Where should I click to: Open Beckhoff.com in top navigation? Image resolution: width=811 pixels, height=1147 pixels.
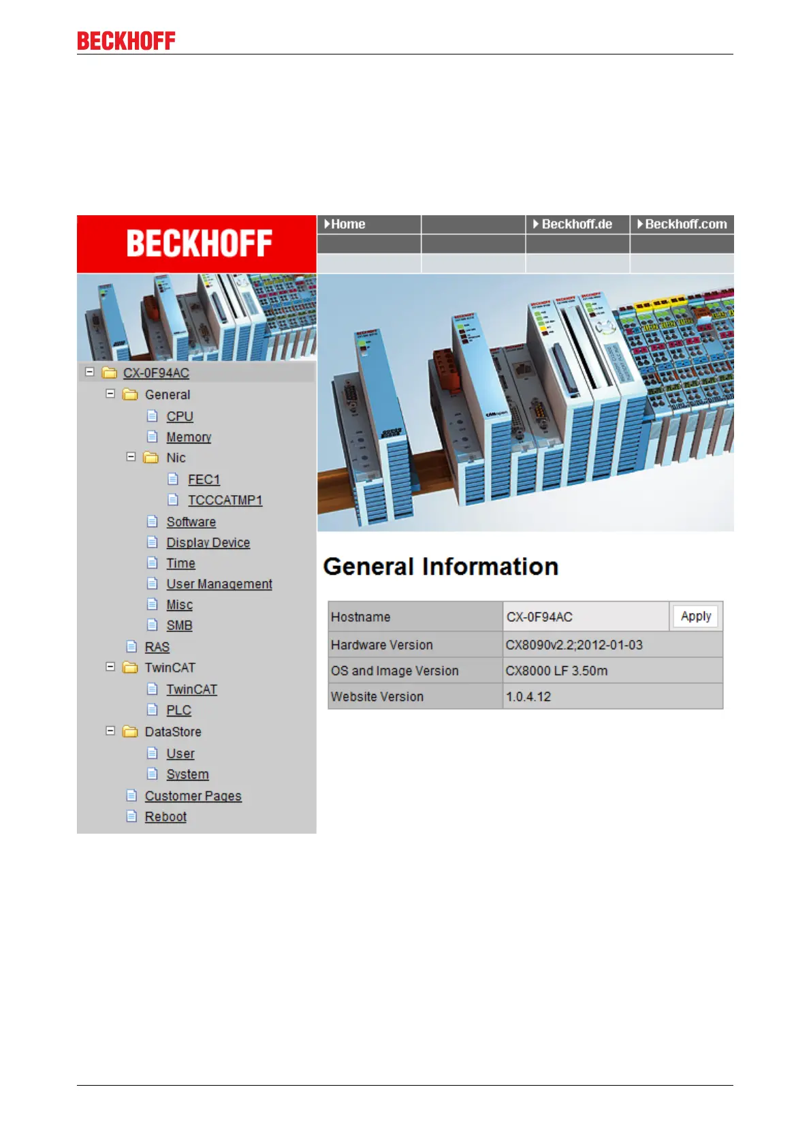[682, 224]
